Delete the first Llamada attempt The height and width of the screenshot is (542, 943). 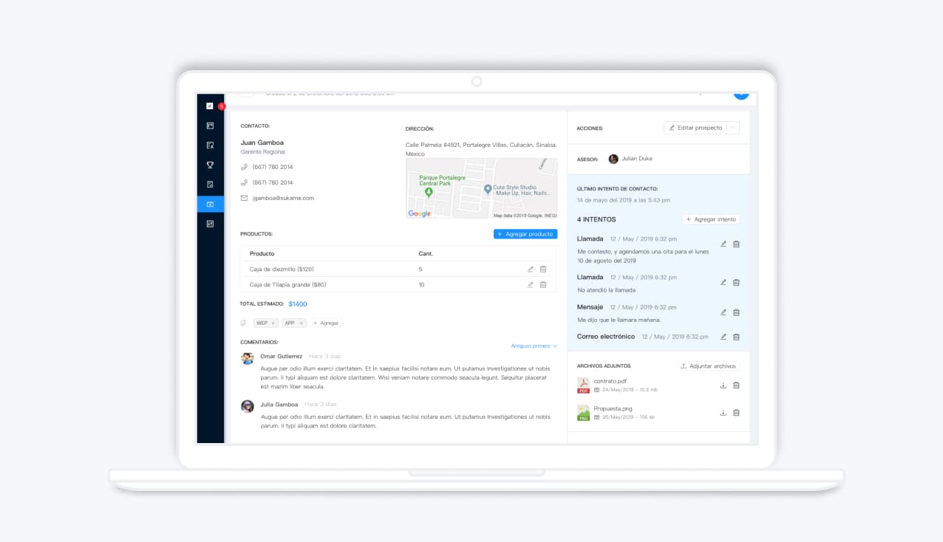click(x=736, y=244)
